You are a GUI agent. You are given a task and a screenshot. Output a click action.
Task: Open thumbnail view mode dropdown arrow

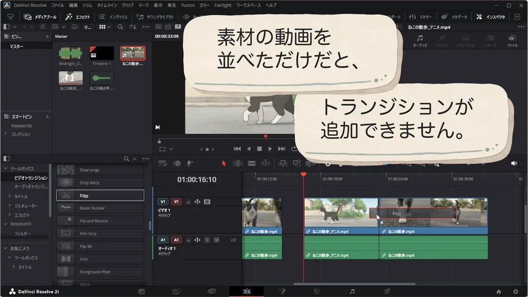click(109, 27)
